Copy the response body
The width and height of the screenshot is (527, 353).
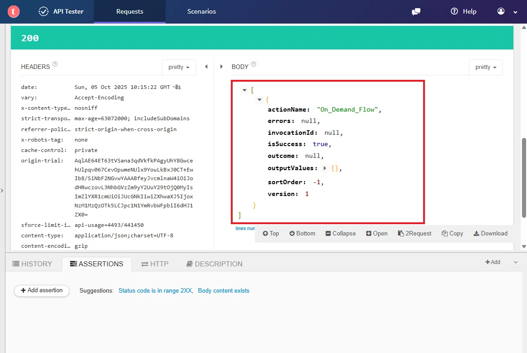452,233
